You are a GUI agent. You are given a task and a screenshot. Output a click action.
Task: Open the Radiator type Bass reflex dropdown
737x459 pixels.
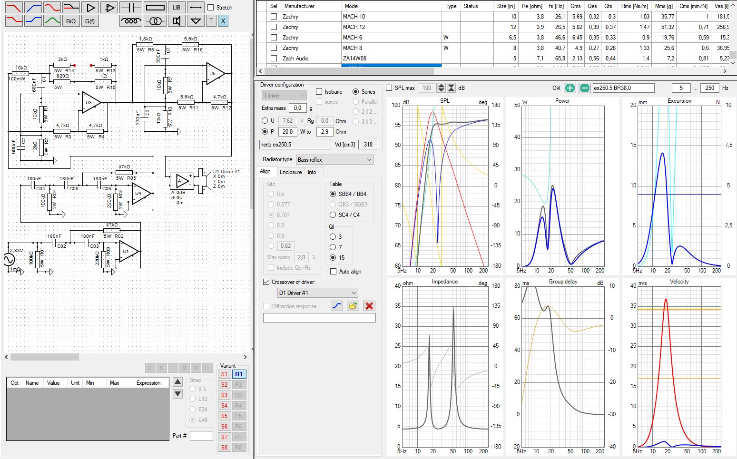334,160
